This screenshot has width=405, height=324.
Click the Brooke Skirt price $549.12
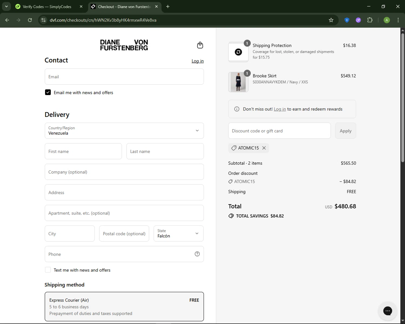pos(348,76)
